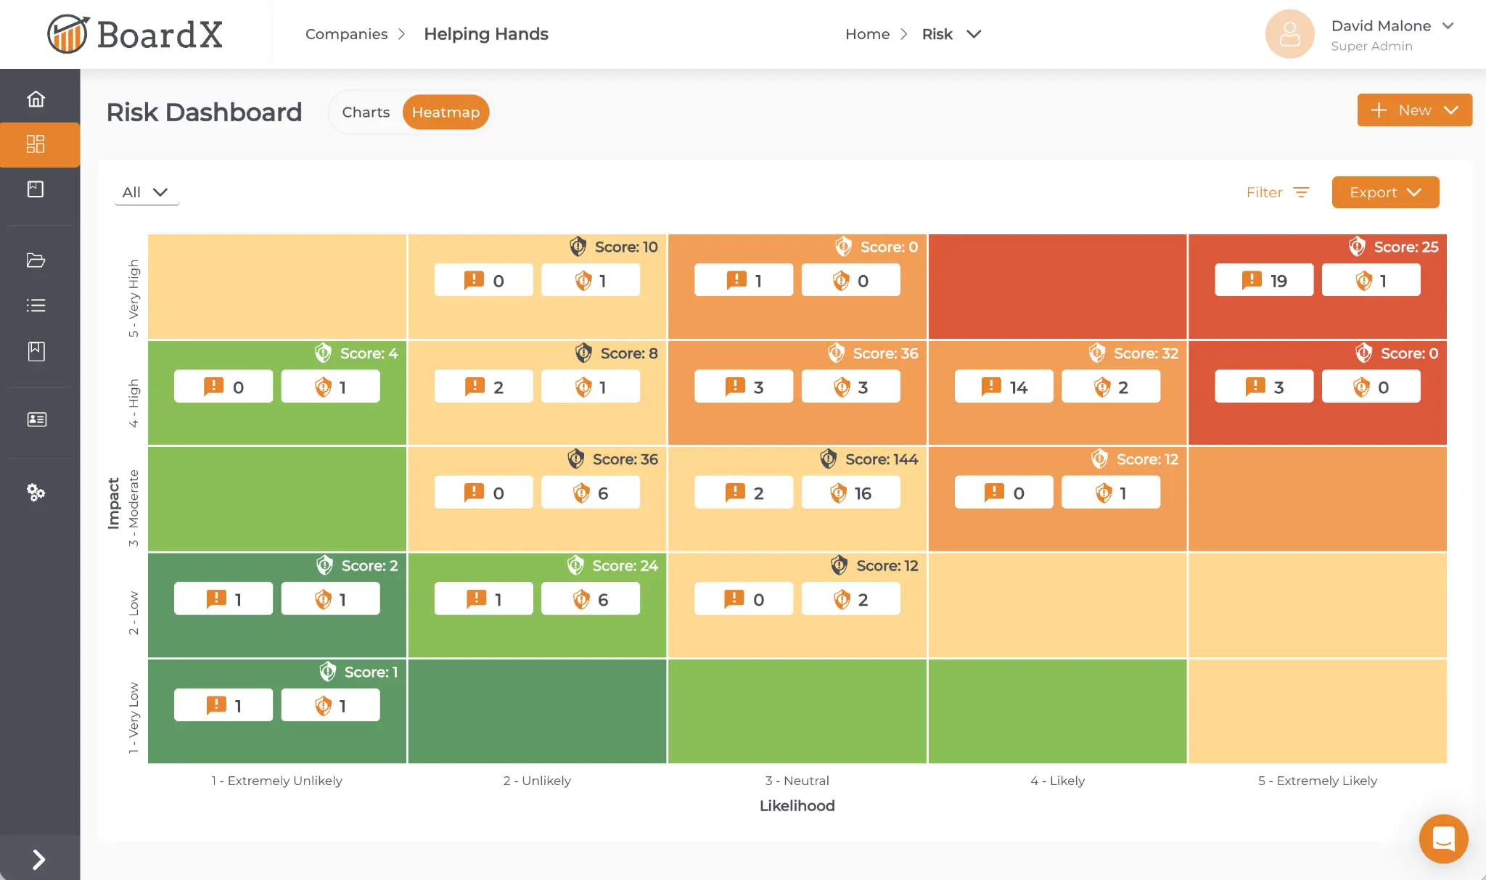
Task: Click the 19 issues count cell
Action: point(1263,281)
